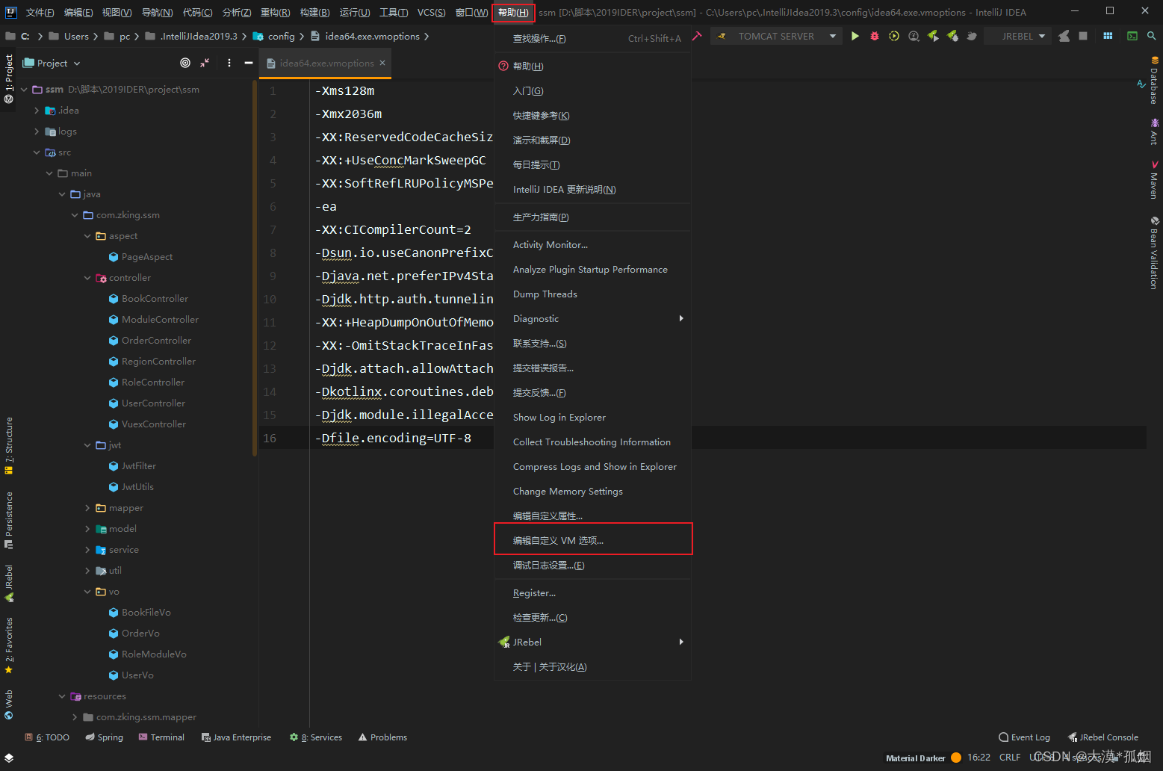Image resolution: width=1163 pixels, height=771 pixels.
Task: Open the Spring tool window
Action: [104, 737]
